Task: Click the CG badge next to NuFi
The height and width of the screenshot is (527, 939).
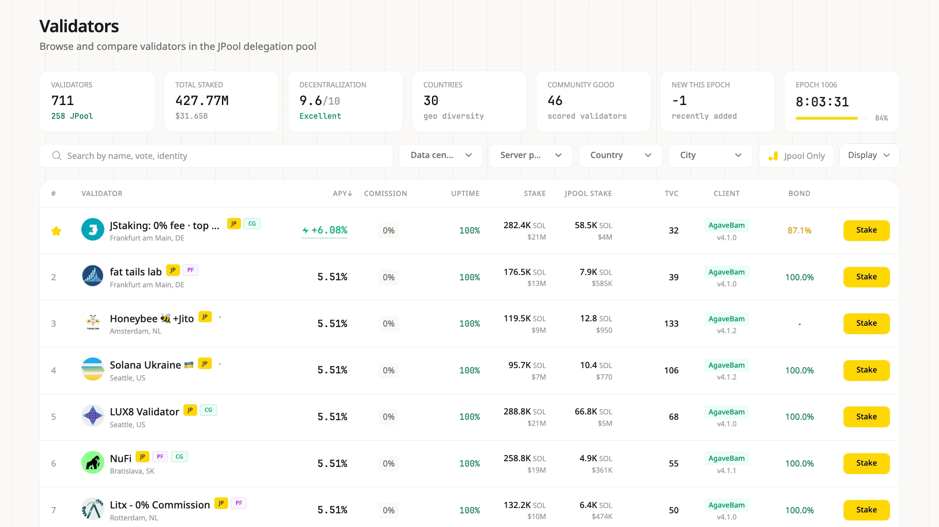Action: click(x=179, y=457)
